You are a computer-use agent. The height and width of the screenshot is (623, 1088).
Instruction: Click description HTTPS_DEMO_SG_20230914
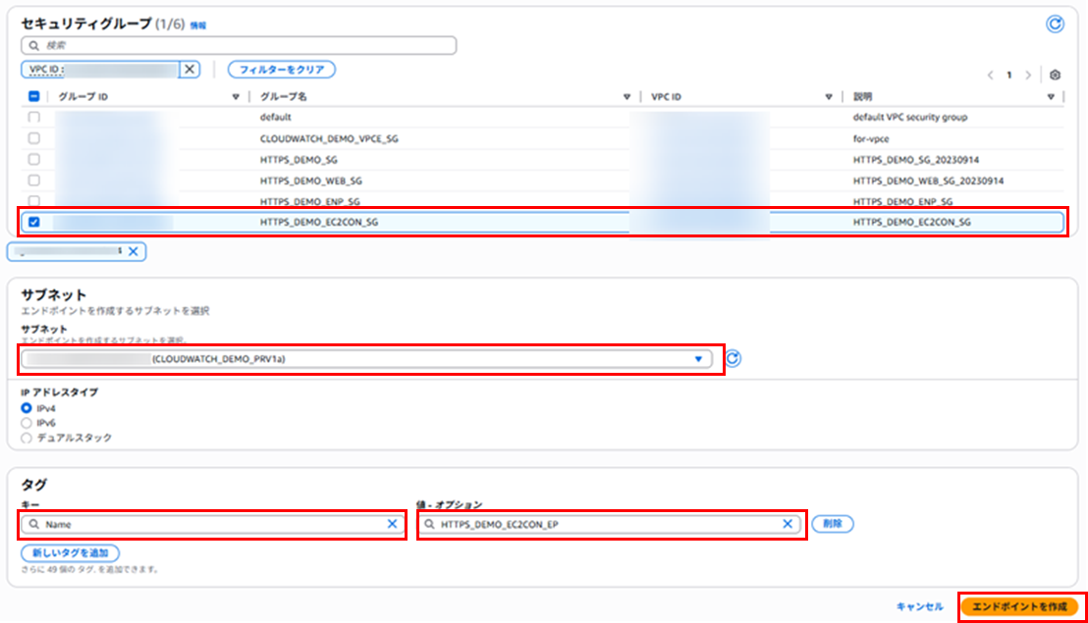click(x=916, y=159)
